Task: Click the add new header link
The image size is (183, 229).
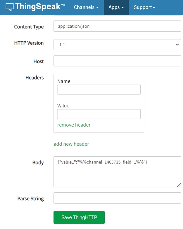Action: click(x=71, y=144)
